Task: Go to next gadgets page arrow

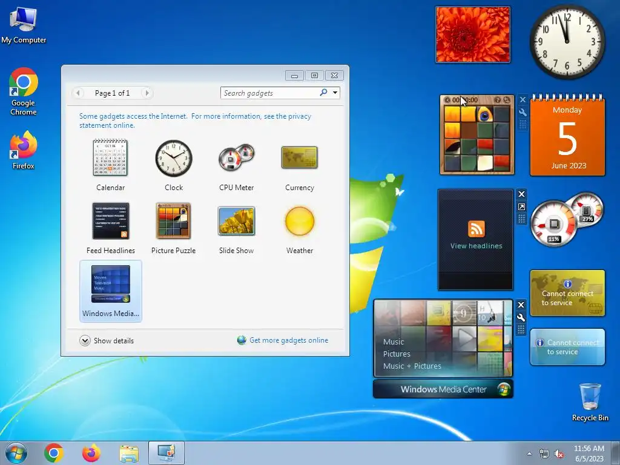Action: pyautogui.click(x=147, y=93)
